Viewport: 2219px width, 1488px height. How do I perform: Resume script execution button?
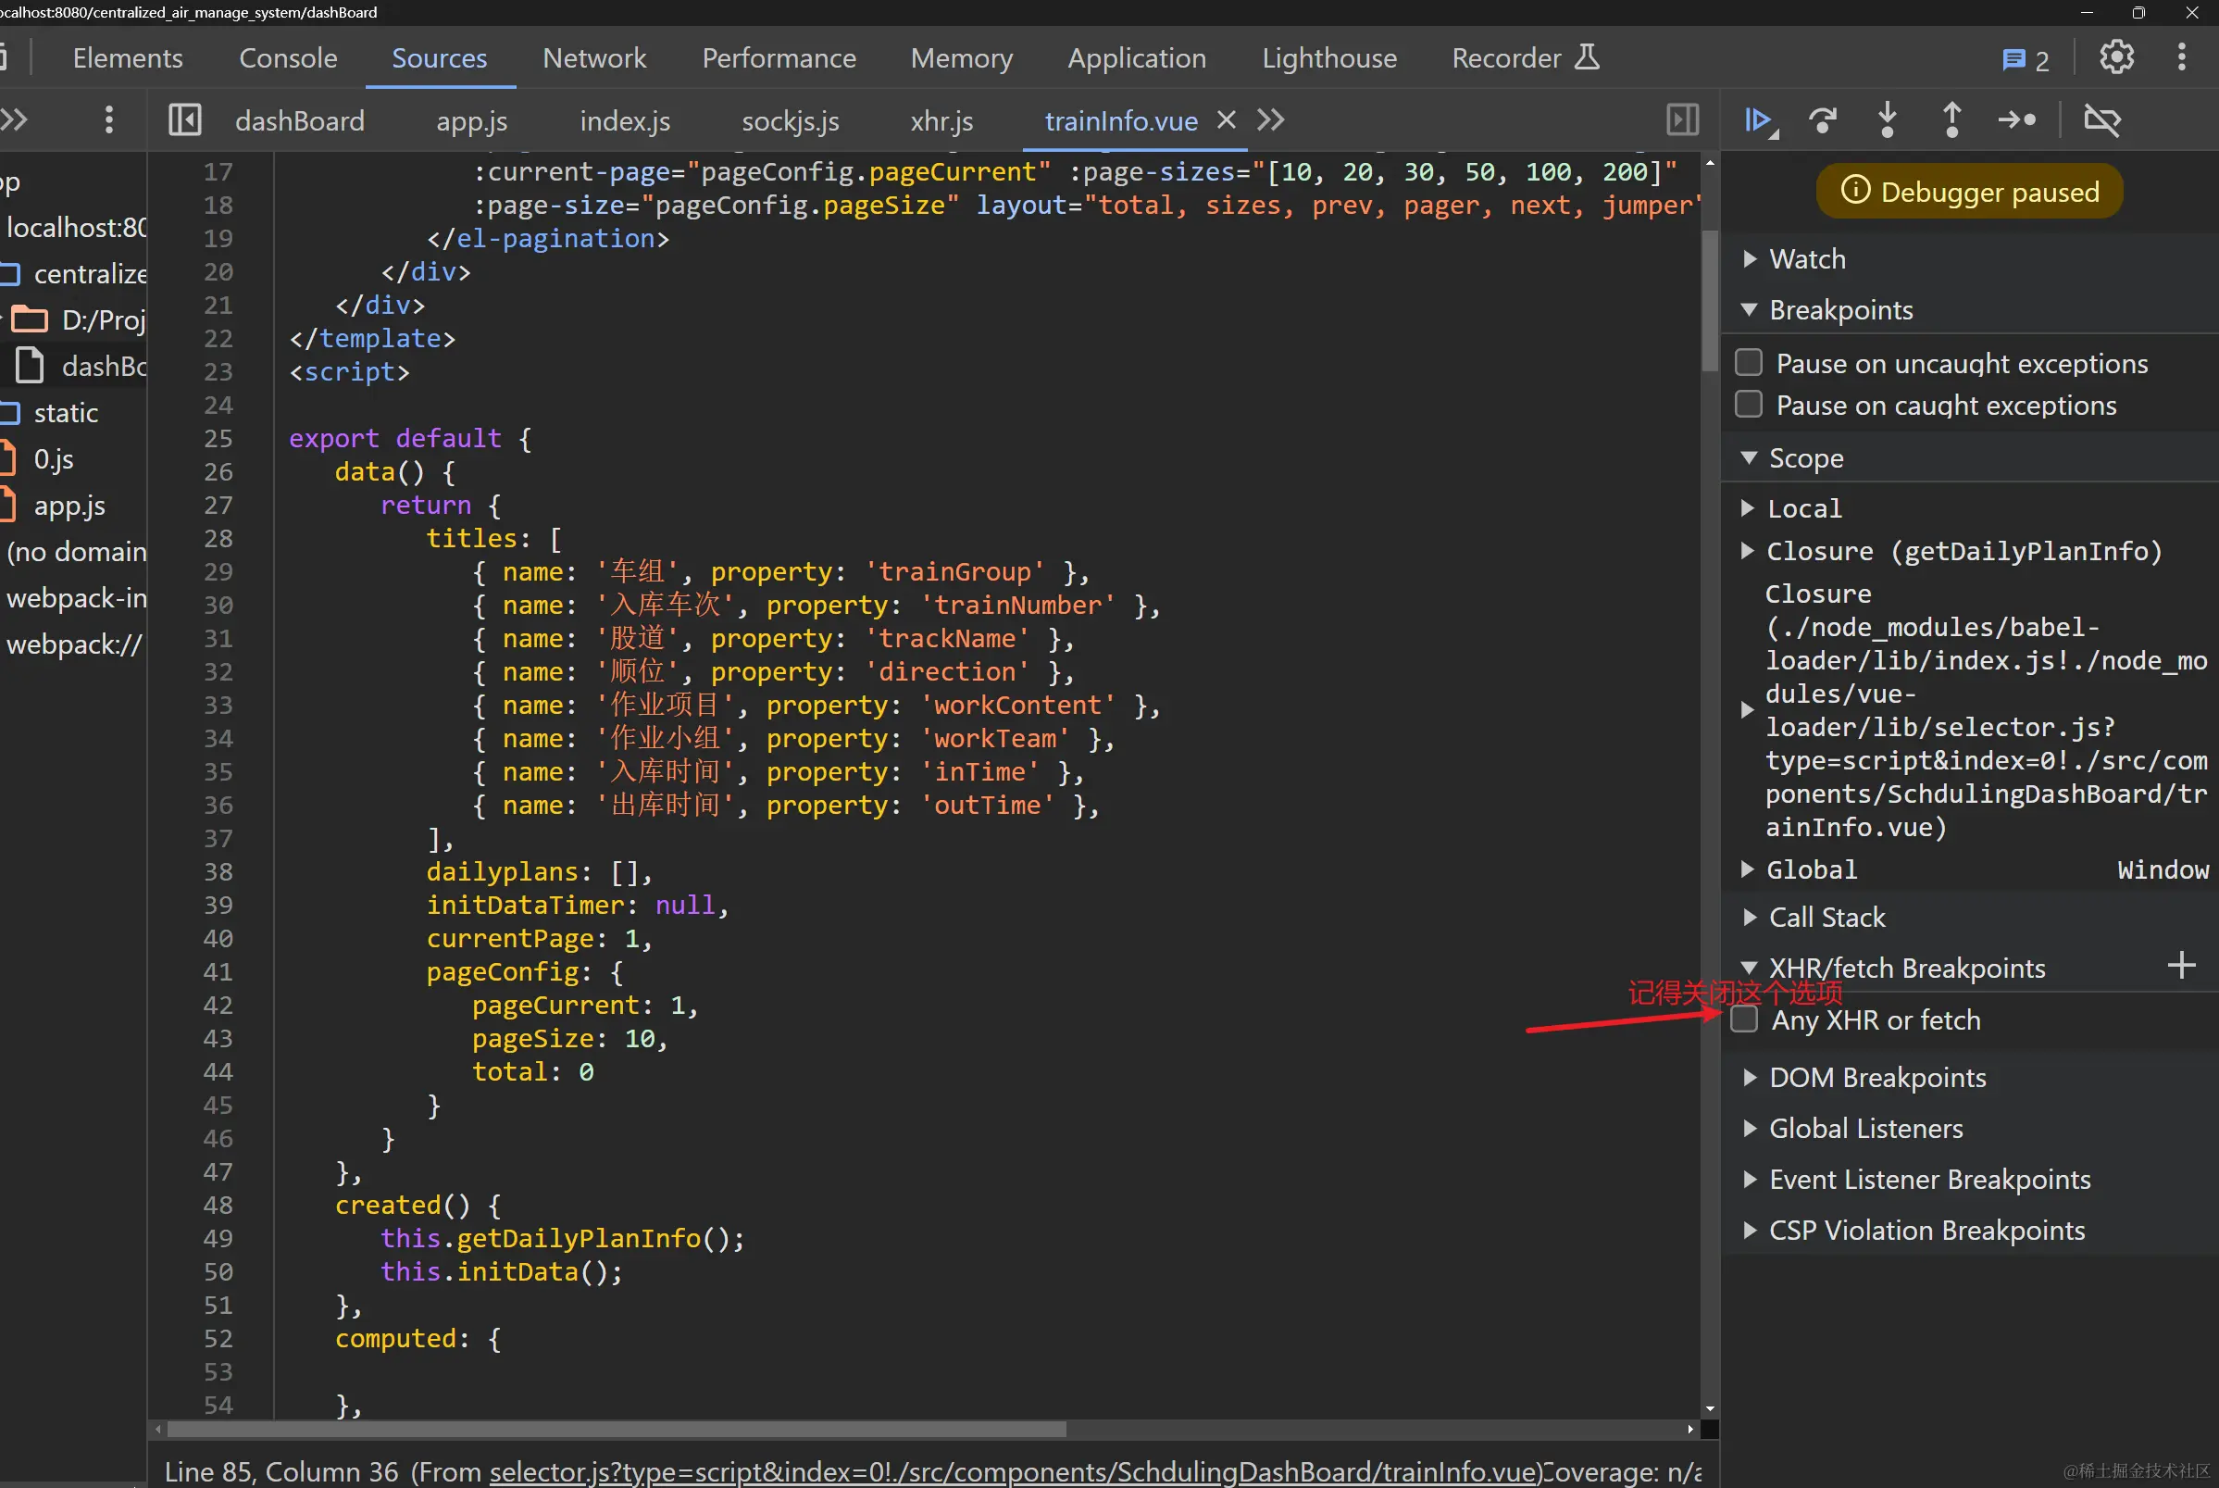click(1758, 120)
